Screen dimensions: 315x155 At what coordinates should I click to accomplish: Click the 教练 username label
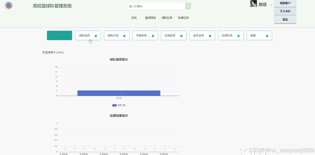click(263, 5)
